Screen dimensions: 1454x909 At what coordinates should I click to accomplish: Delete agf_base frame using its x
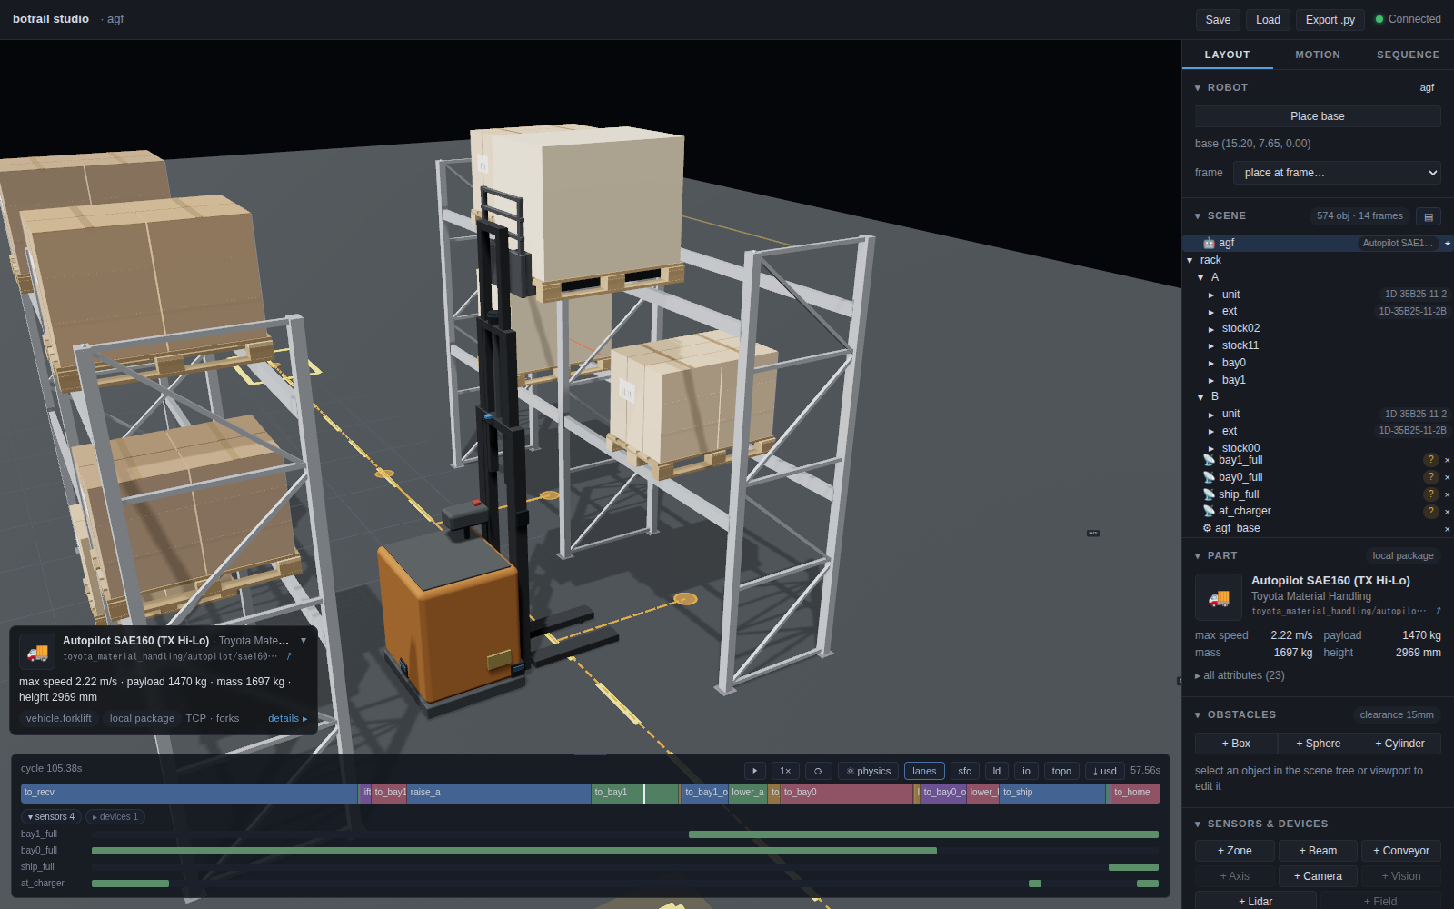click(x=1447, y=529)
